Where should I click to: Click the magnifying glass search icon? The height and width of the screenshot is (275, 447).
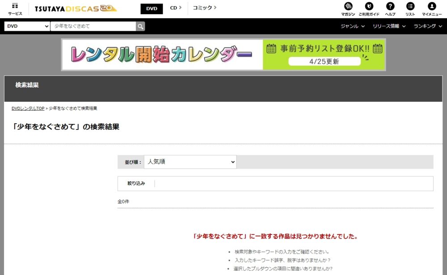pos(140,26)
